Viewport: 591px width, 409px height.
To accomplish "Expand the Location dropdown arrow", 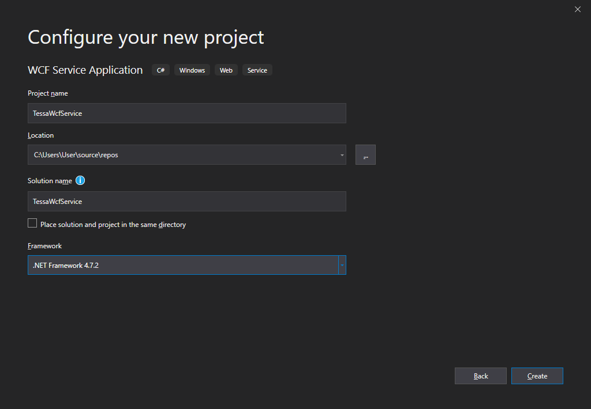I will [x=342, y=155].
